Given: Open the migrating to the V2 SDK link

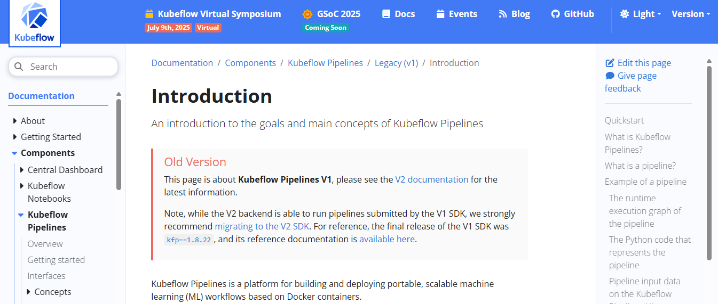Looking at the screenshot, I should pos(262,226).
